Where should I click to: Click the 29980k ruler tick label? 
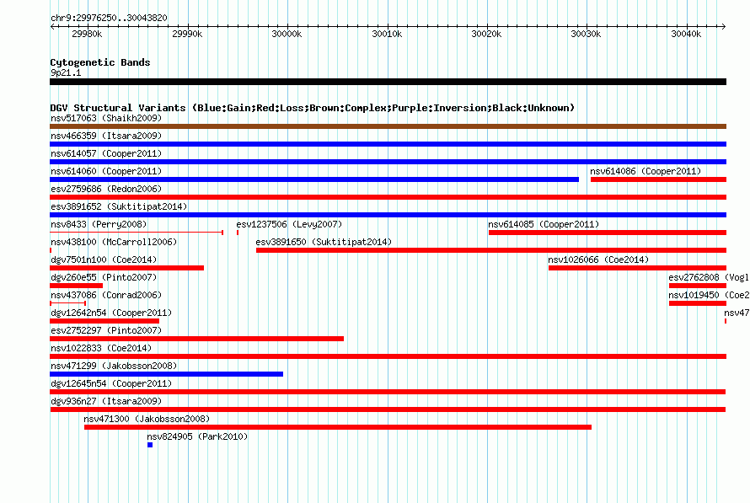87,34
